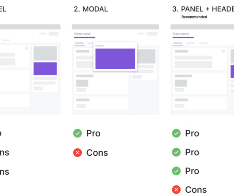Viewport: 234px width, 195px height.
Task: Click the green checkmark under Modal
Action: click(x=77, y=133)
